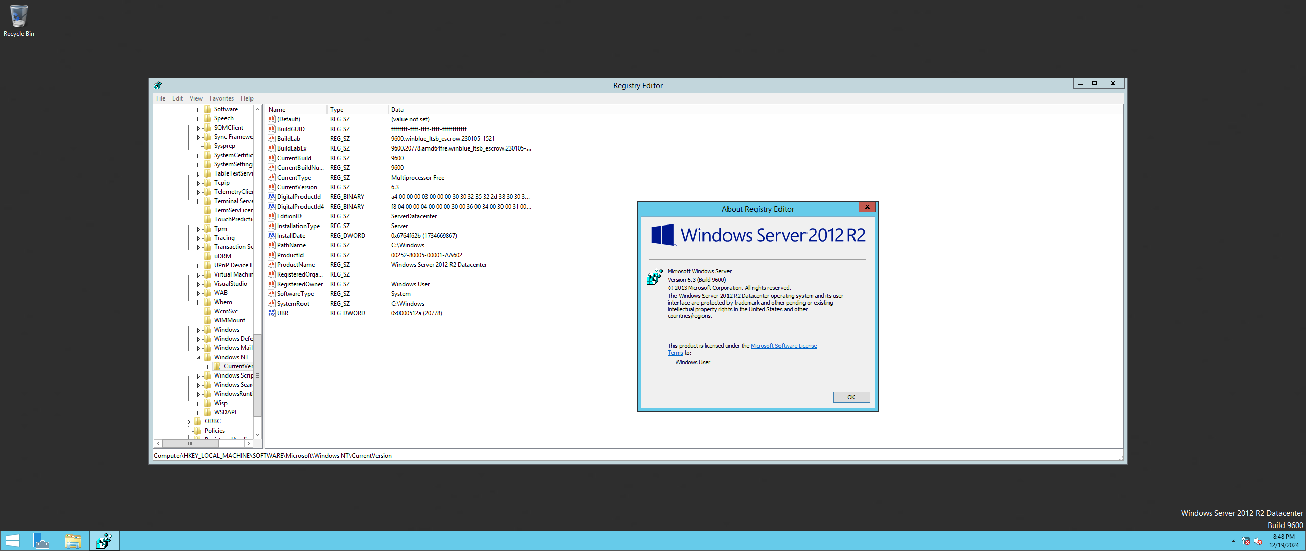This screenshot has width=1306, height=551.
Task: Select the ProductName string value icon
Action: tap(272, 264)
